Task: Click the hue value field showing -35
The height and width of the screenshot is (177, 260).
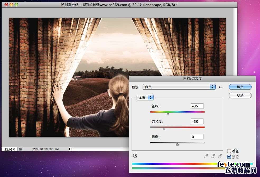Action: pyautogui.click(x=197, y=106)
